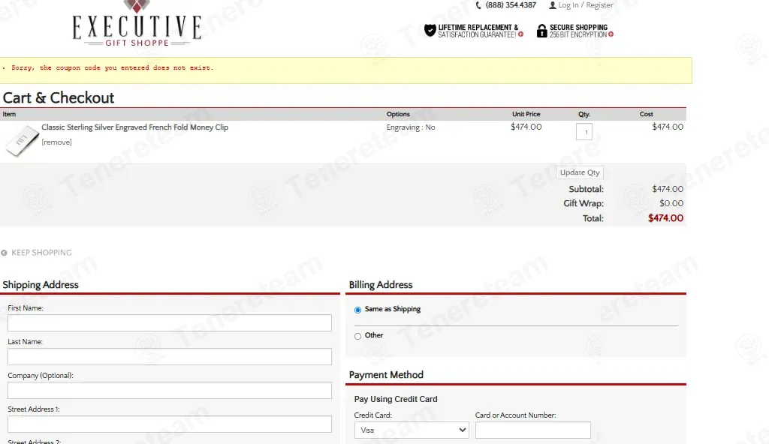Open the Credit Card type dropdown

[x=412, y=430]
